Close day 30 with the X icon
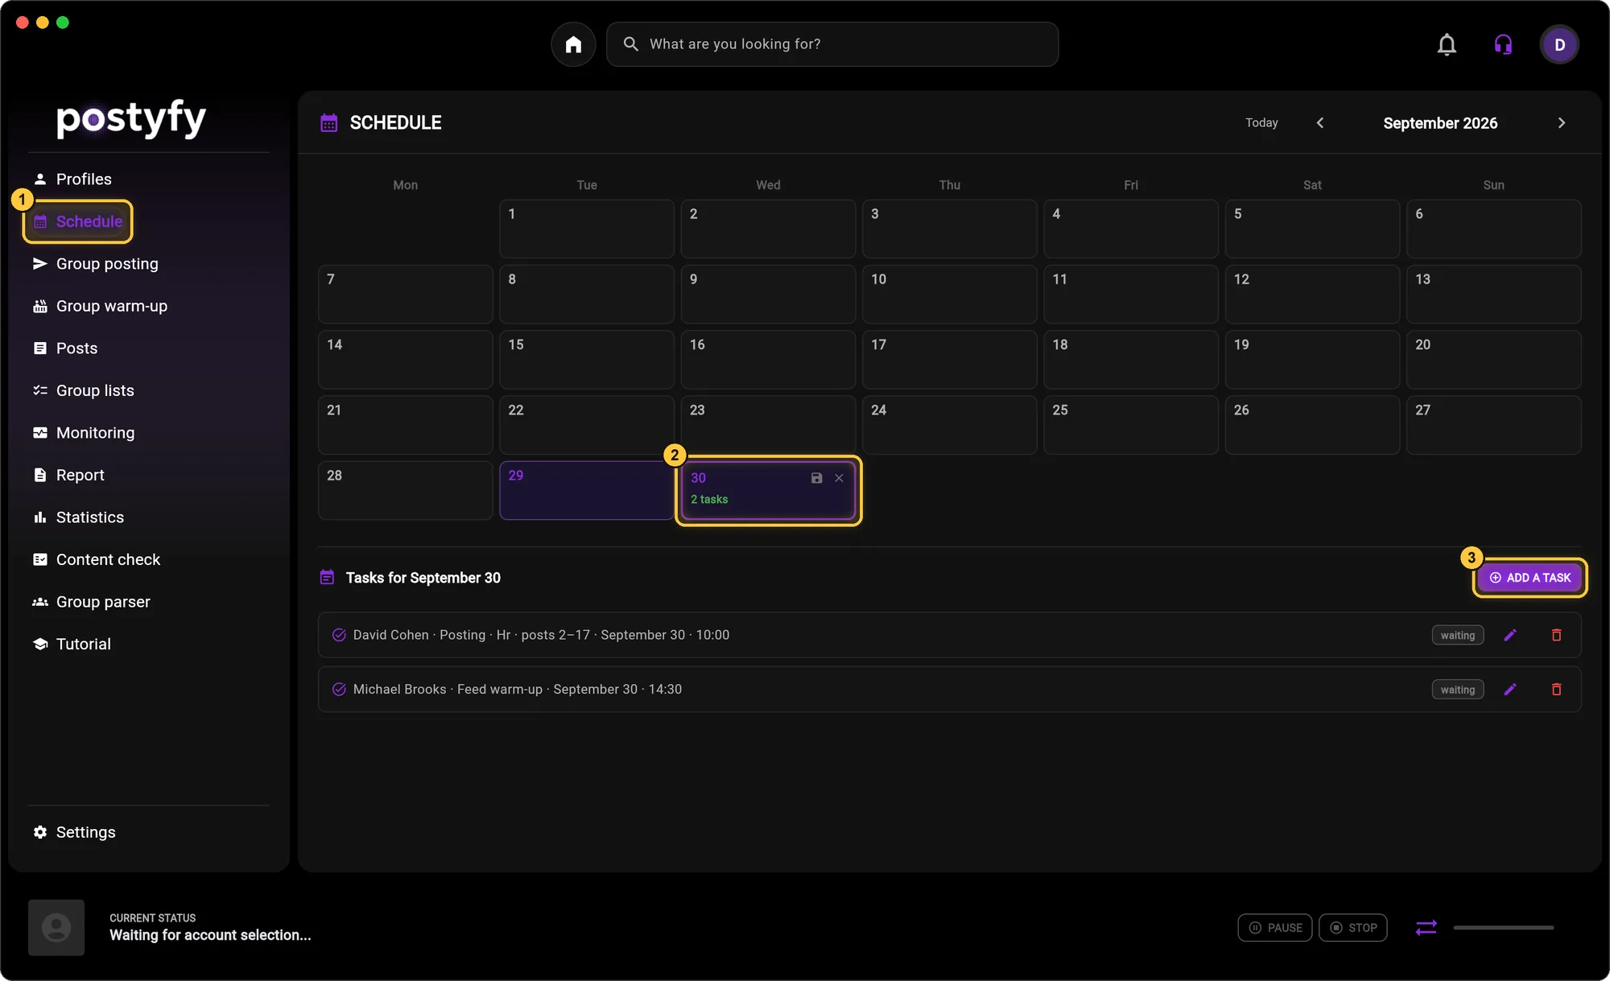 [x=839, y=478]
